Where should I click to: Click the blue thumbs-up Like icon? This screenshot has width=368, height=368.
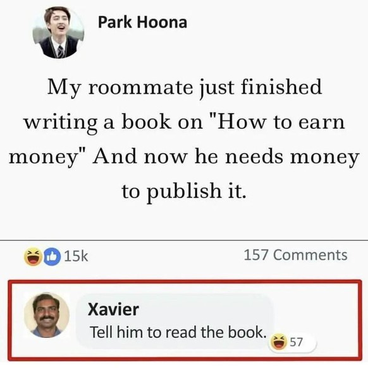click(52, 256)
